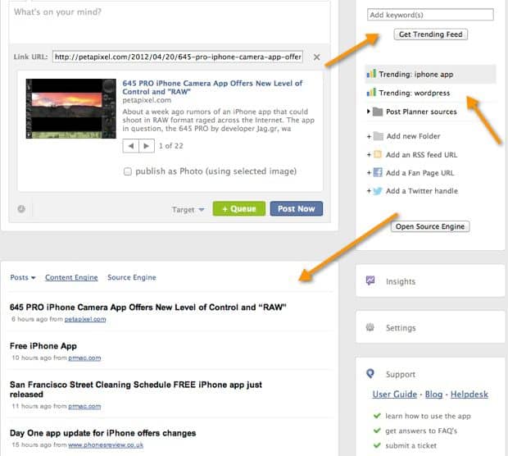Switch to Source Engine tab
Screen dimensions: 508x456
pyautogui.click(x=132, y=278)
